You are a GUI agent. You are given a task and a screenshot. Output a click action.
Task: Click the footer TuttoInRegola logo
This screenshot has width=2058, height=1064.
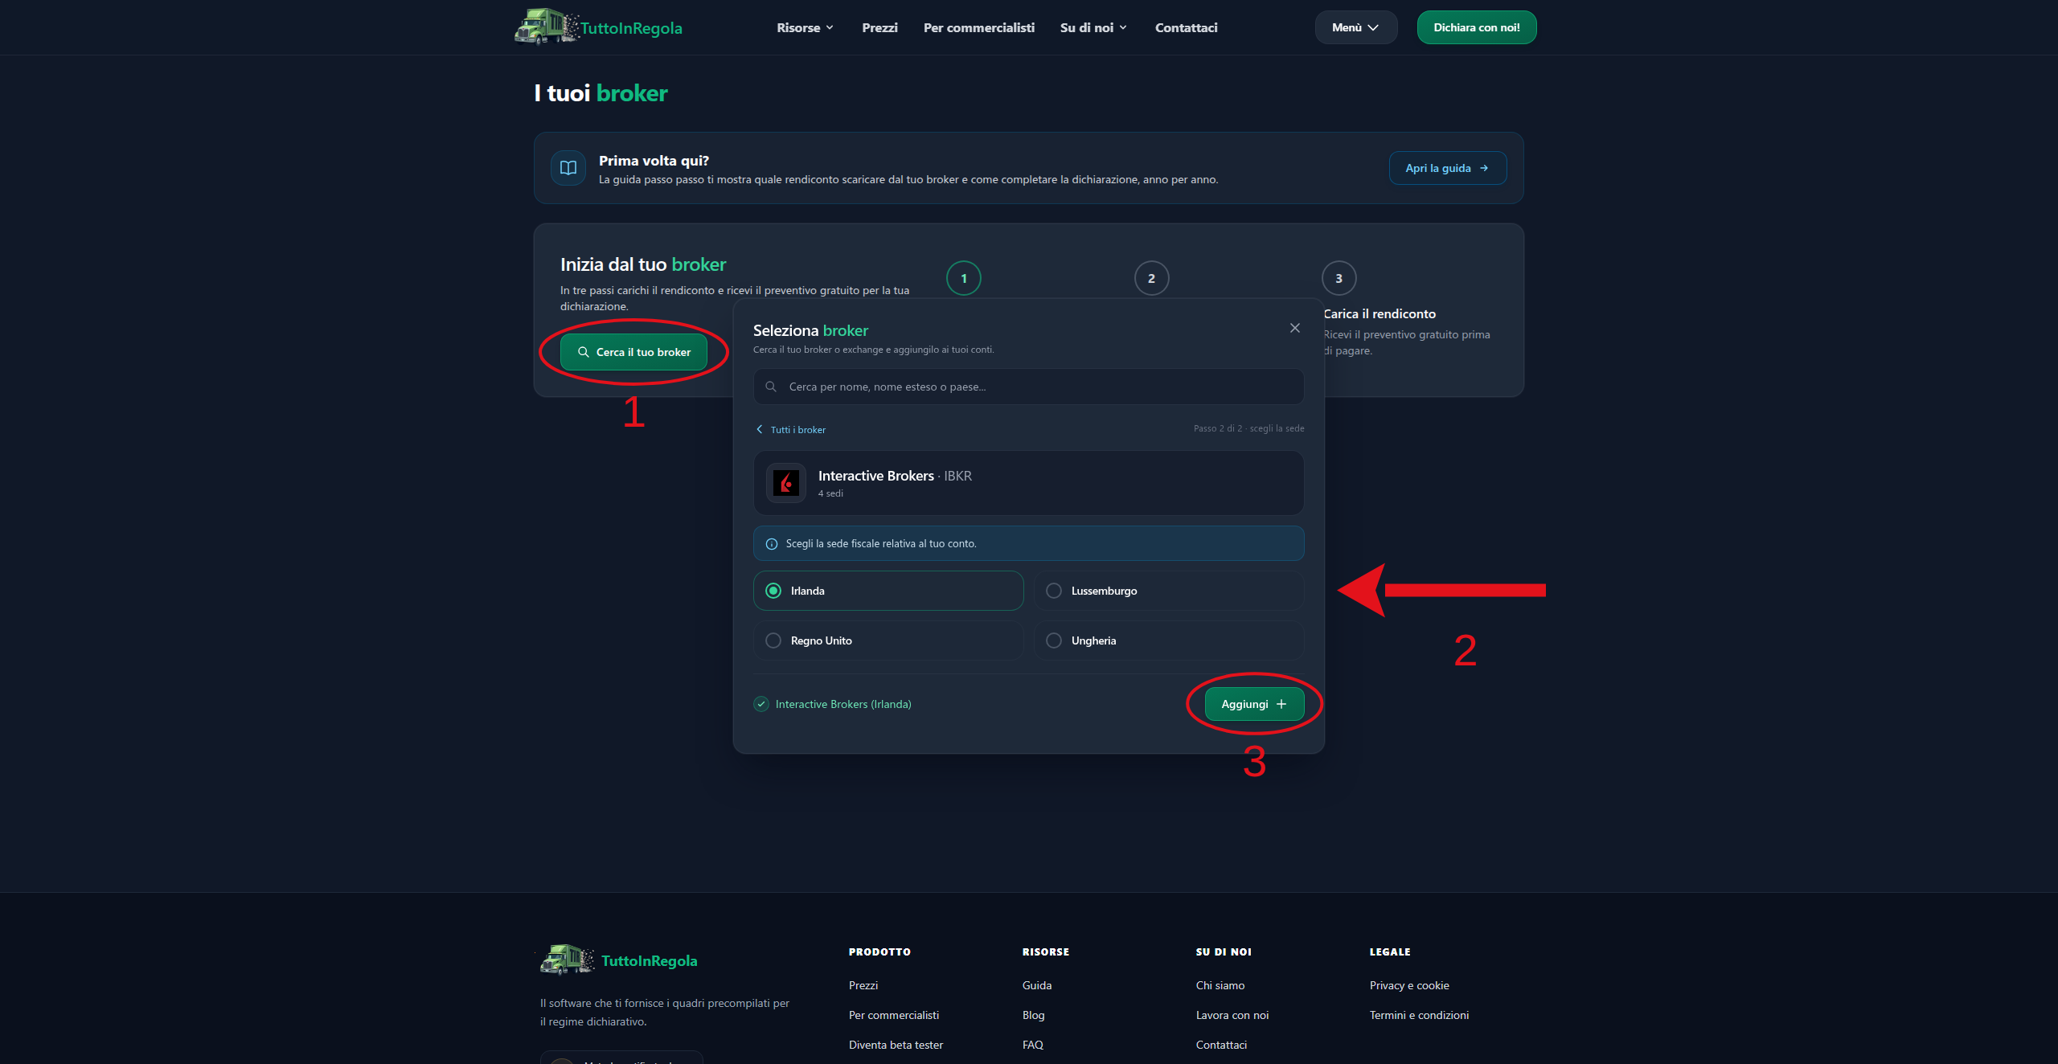[x=619, y=960]
